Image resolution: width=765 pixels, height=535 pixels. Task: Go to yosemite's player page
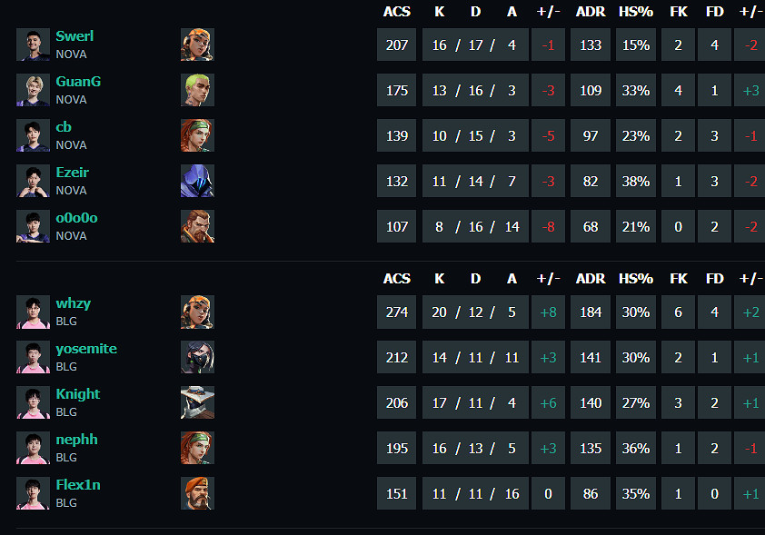[x=85, y=349]
